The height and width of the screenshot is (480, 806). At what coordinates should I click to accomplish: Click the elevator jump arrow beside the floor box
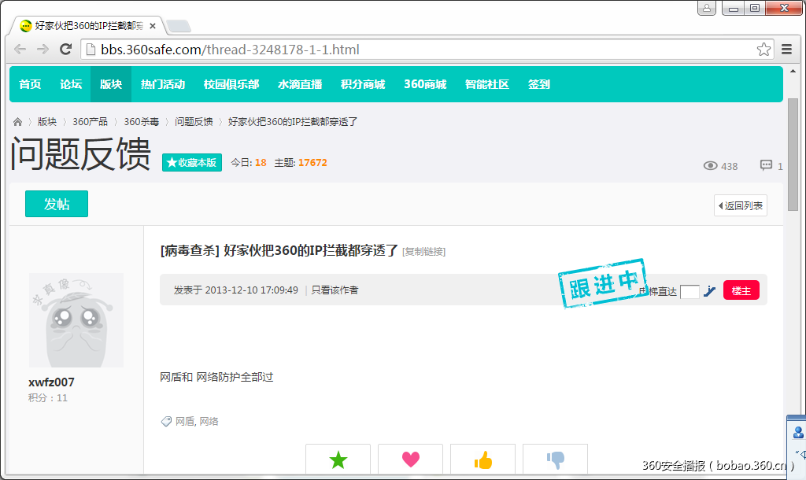(708, 290)
